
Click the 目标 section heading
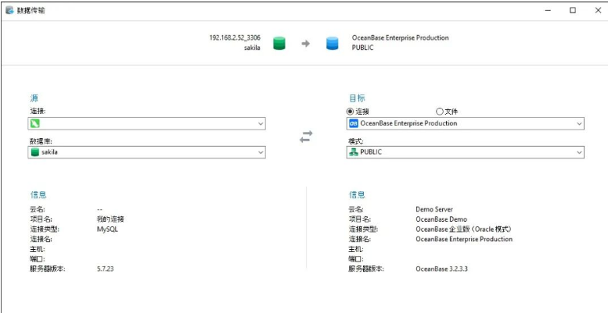tap(357, 98)
